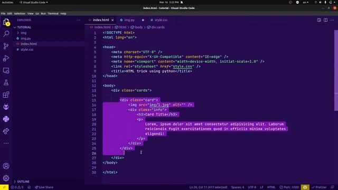Click the remote window indicator in status bar
Image resolution: width=338 pixels, height=190 pixels.
pos(4,187)
